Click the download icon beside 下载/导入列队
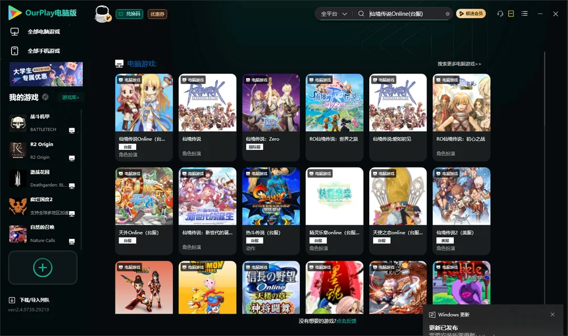This screenshot has height=336, width=568. tap(12, 300)
